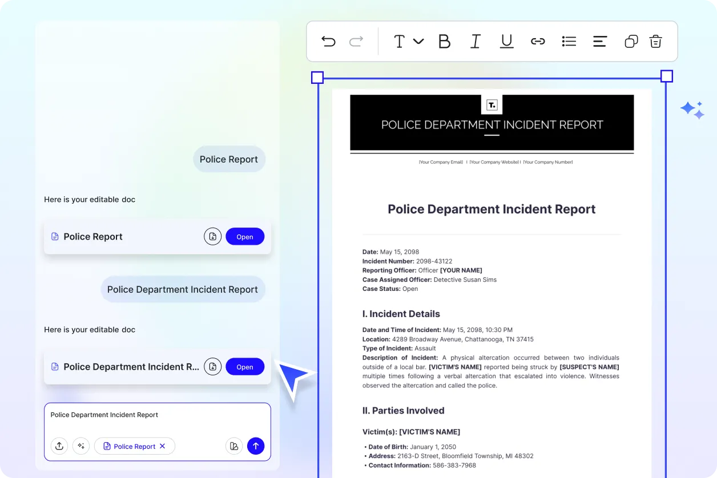Click the Detective Susan Sims line
The height and width of the screenshot is (478, 717).
point(429,279)
